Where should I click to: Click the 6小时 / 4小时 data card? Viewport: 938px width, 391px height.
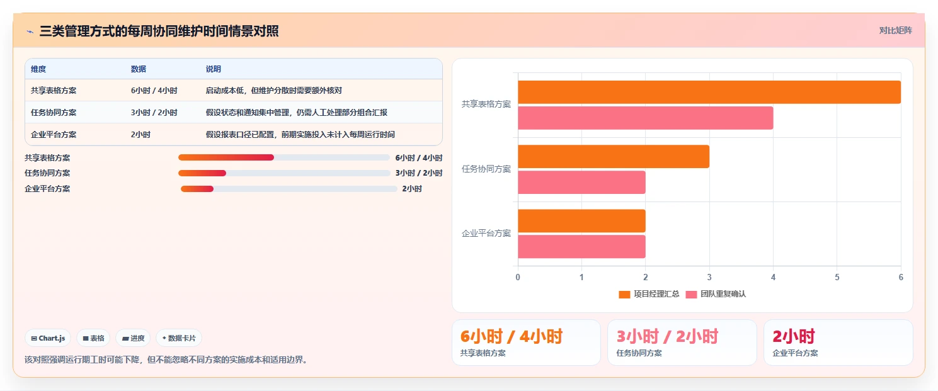click(526, 343)
